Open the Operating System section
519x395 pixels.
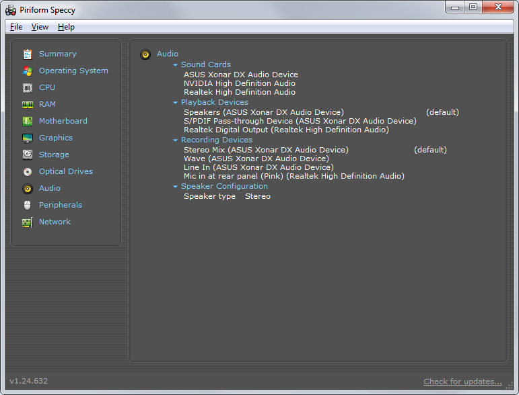(73, 71)
